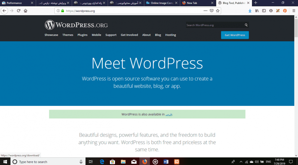Open the volume control icon
The height and width of the screenshot is (165, 298).
point(257,162)
